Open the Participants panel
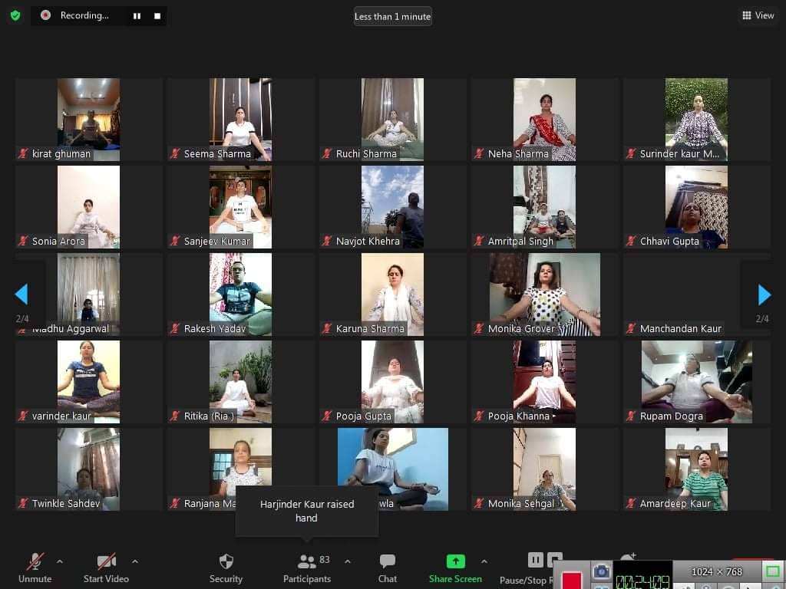This screenshot has height=589, width=786. coord(307,568)
